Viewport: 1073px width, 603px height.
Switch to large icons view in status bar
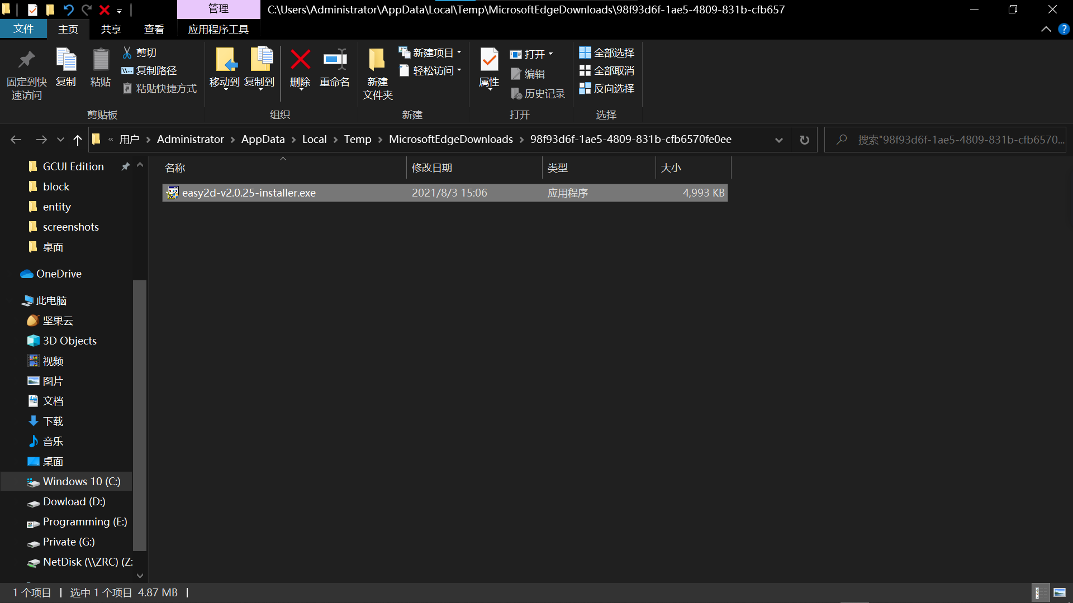tap(1060, 592)
